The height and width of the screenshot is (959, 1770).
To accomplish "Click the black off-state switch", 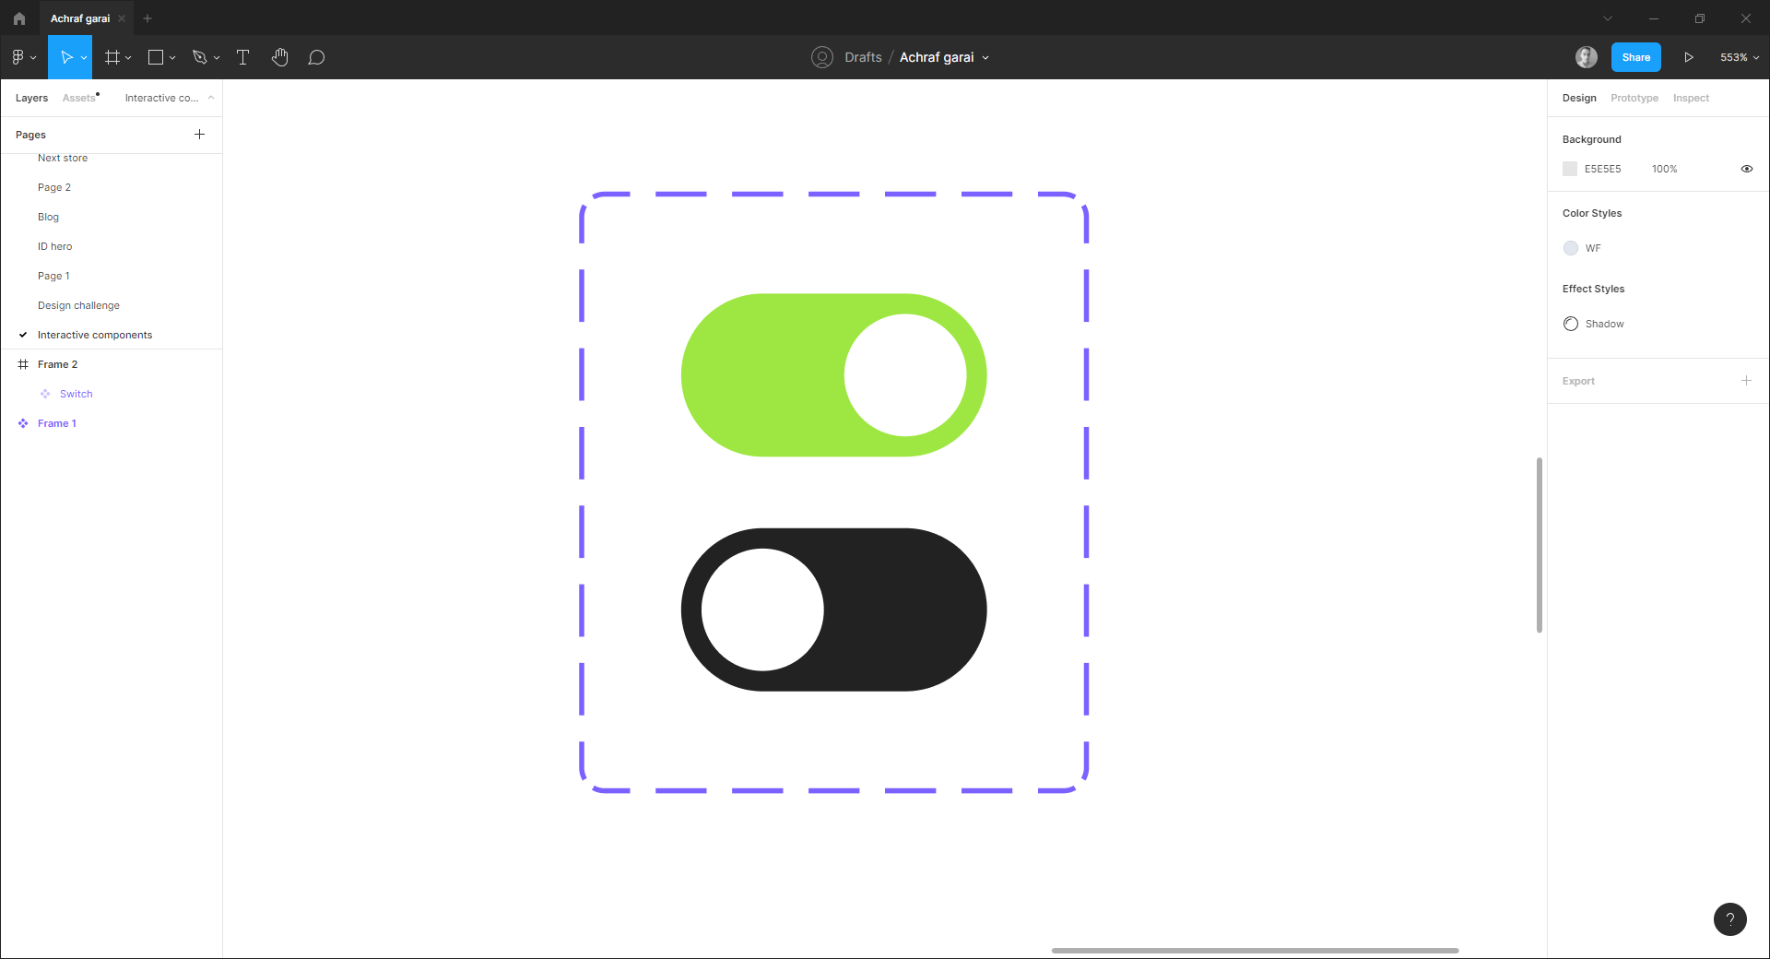I will 833,610.
